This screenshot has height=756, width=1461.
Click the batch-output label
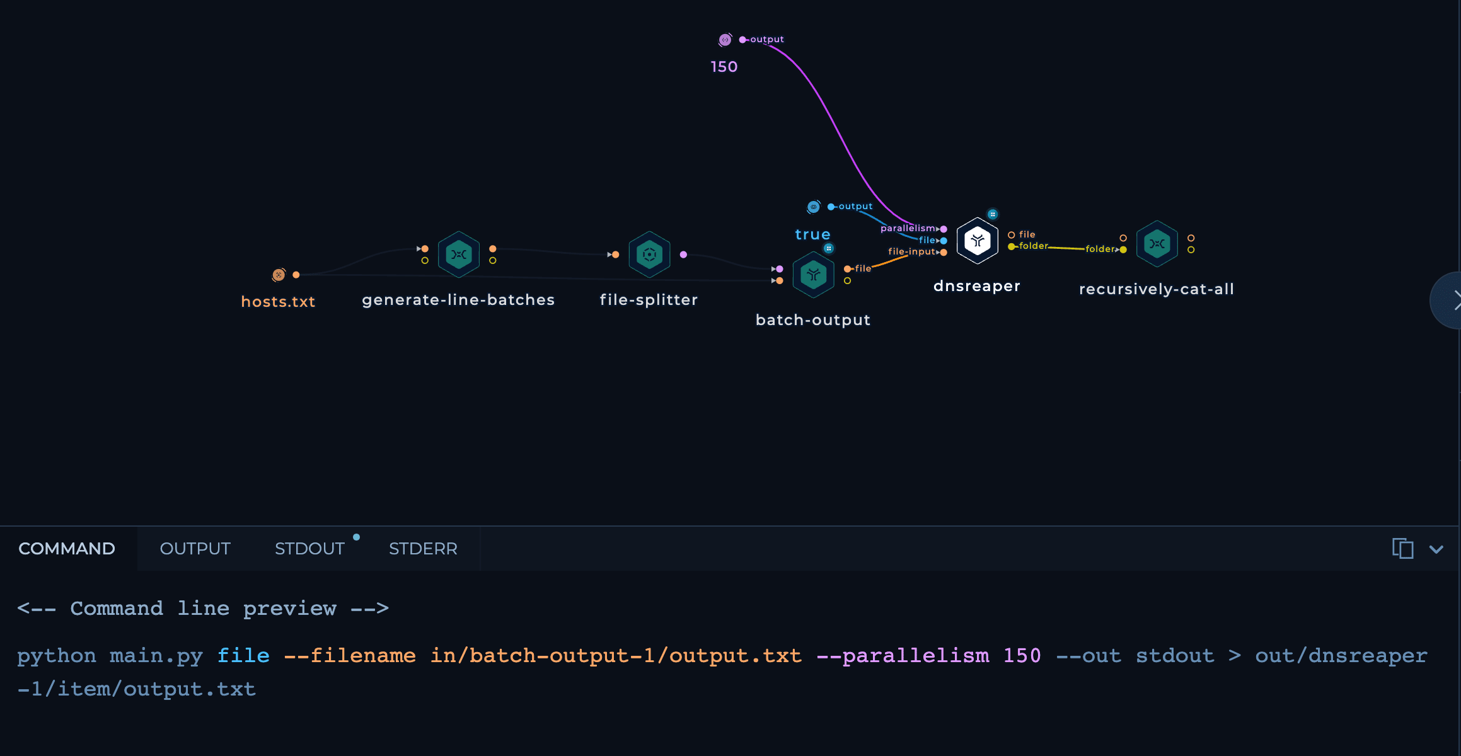pyautogui.click(x=813, y=320)
